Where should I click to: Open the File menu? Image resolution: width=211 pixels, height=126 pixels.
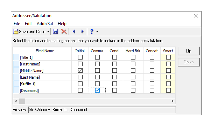pyautogui.click(x=17, y=24)
